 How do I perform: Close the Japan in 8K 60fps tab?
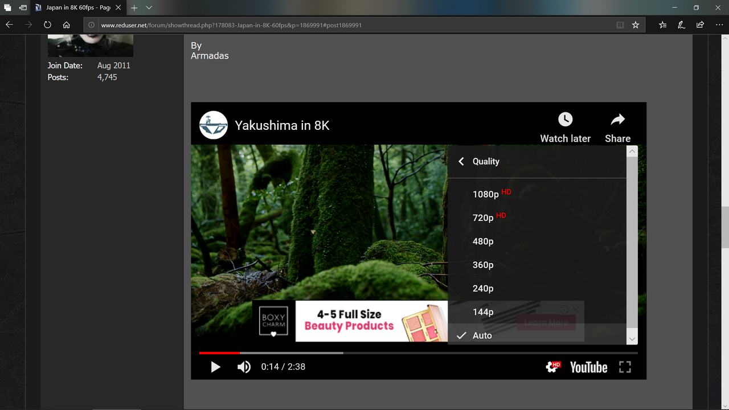coord(118,8)
